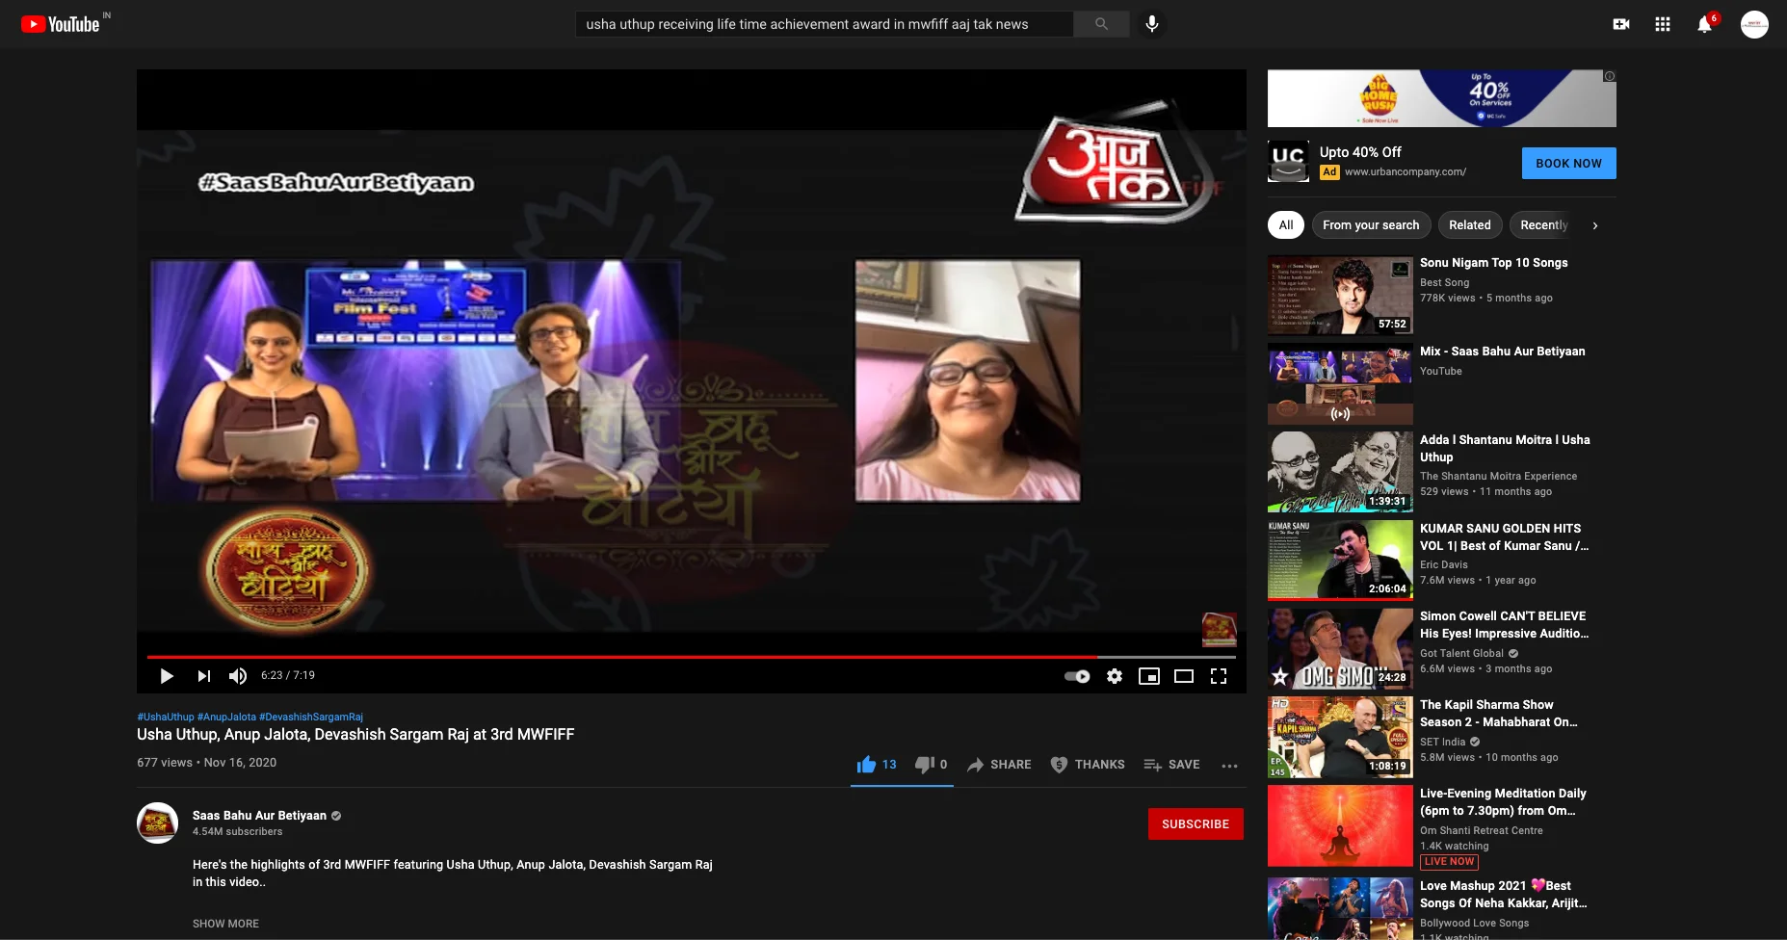Image resolution: width=1787 pixels, height=940 pixels.
Task: Open the SET India channel link
Action: [1442, 743]
